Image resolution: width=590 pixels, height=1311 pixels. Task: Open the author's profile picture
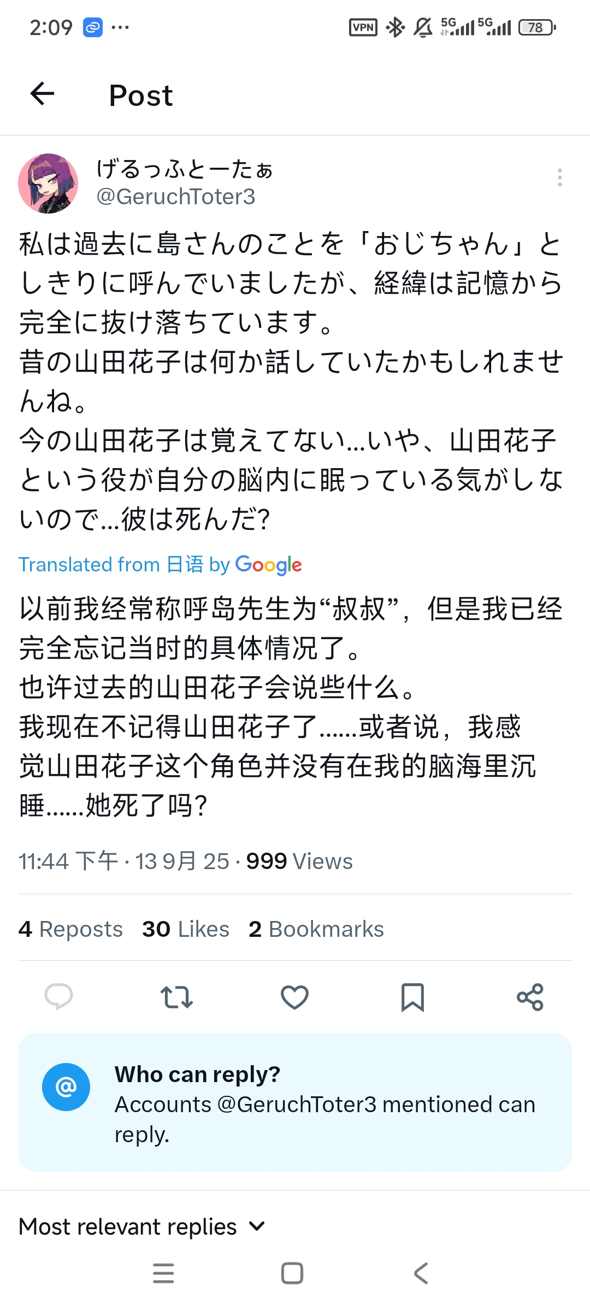tap(48, 183)
